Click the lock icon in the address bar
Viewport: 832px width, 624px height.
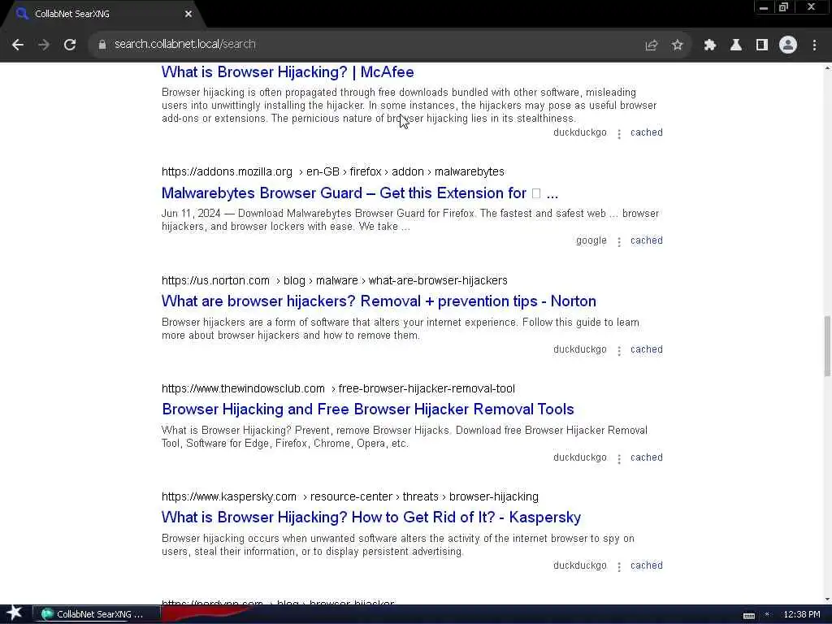click(x=102, y=45)
